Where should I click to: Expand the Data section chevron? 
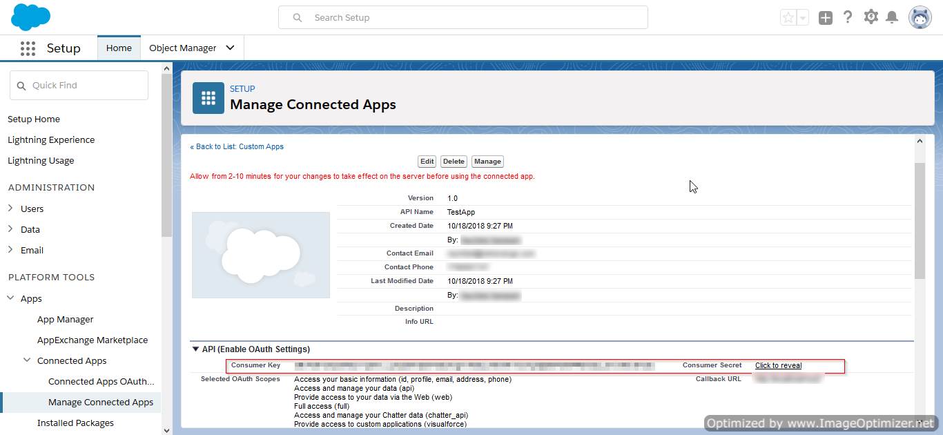pos(10,229)
